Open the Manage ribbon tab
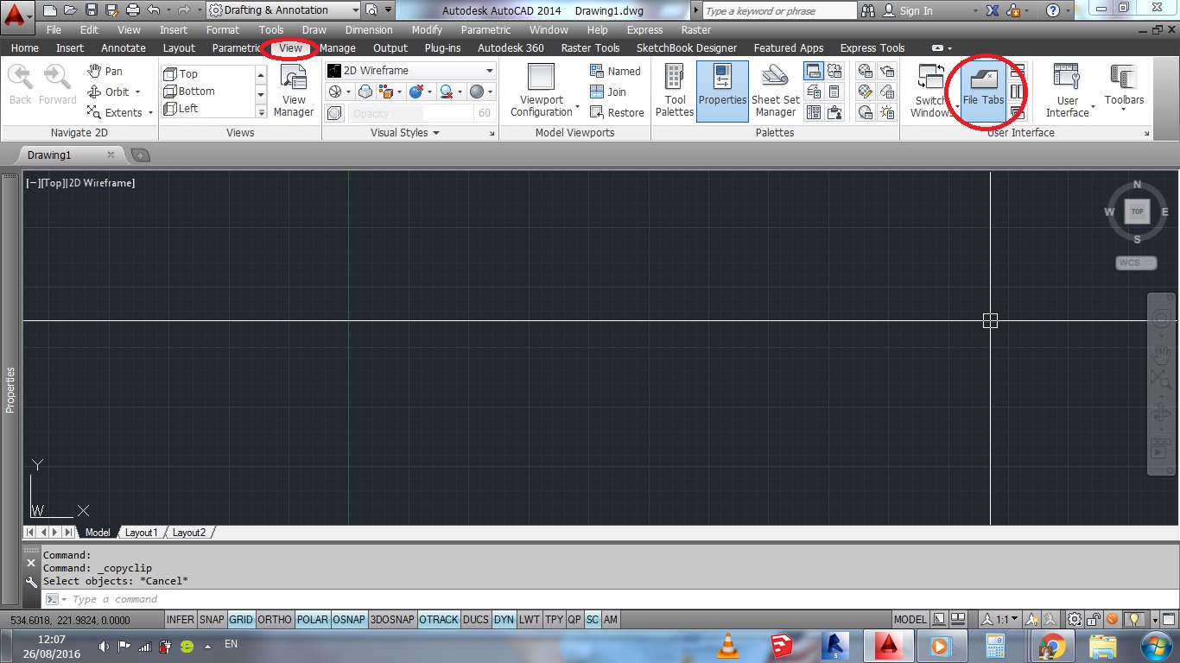The height and width of the screenshot is (663, 1180). click(338, 48)
